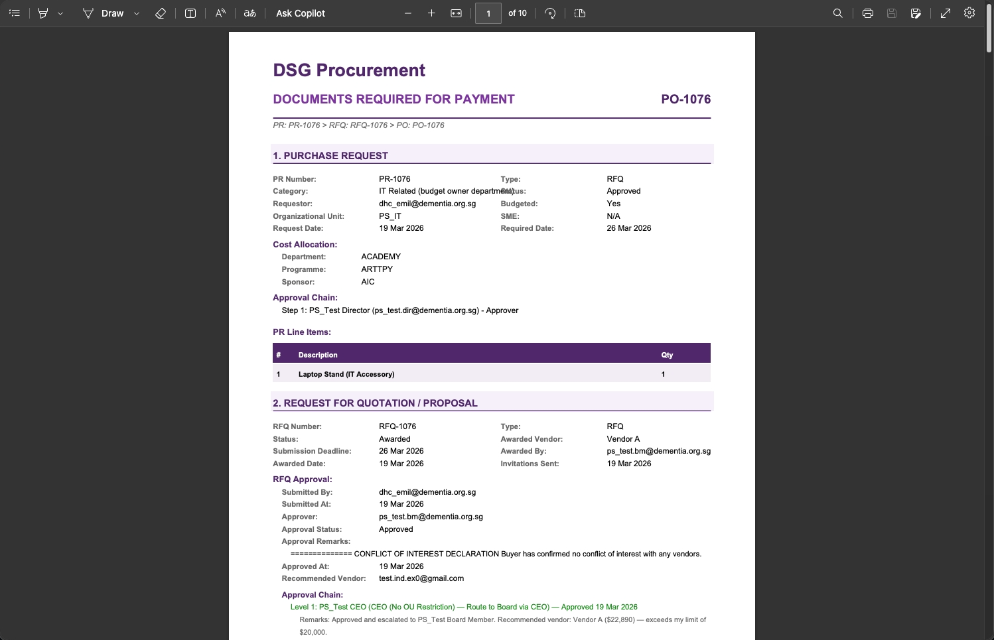Click the Required Date value '26 Mar 2026'
Screen dimensions: 994x640
[629, 228]
